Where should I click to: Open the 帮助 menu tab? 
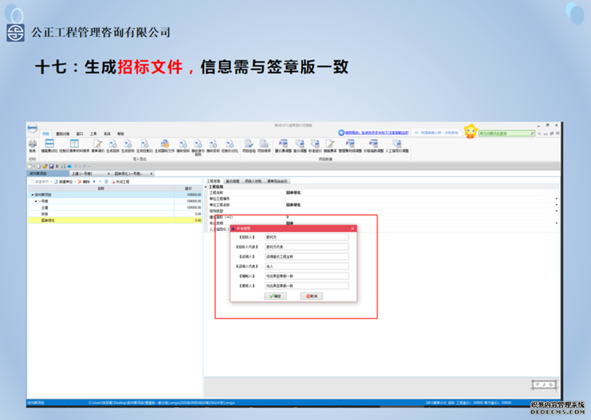tap(121, 134)
